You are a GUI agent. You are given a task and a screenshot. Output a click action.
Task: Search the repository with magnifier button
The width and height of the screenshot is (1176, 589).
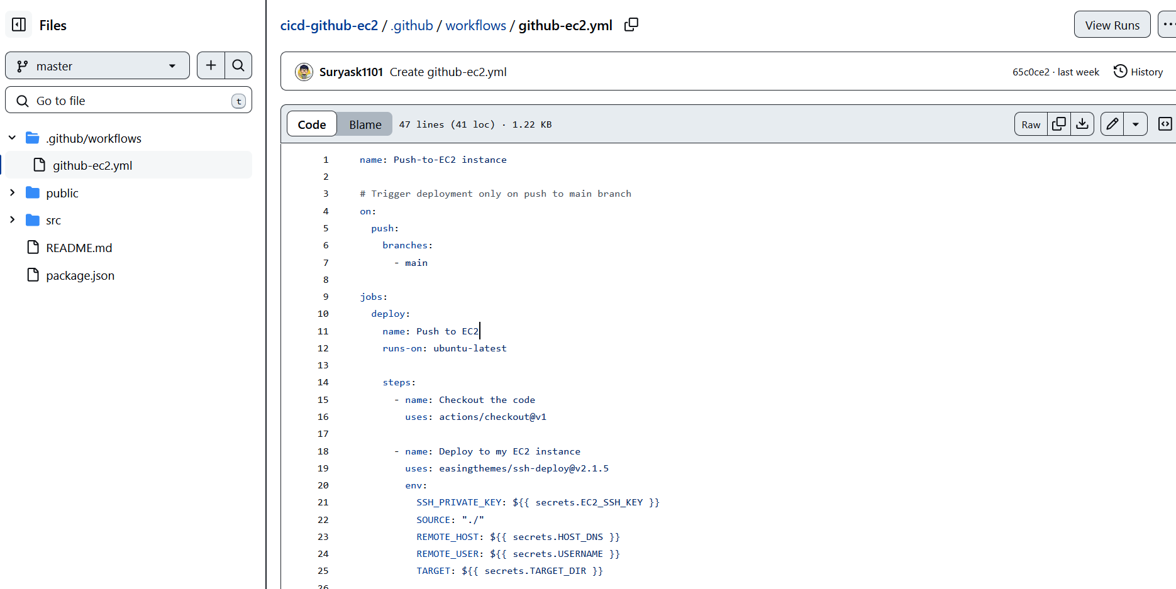238,65
